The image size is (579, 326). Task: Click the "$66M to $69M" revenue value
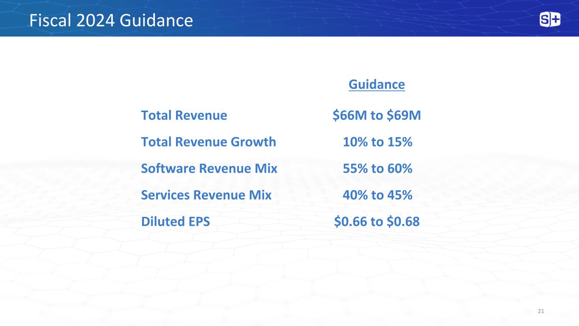[x=377, y=115]
